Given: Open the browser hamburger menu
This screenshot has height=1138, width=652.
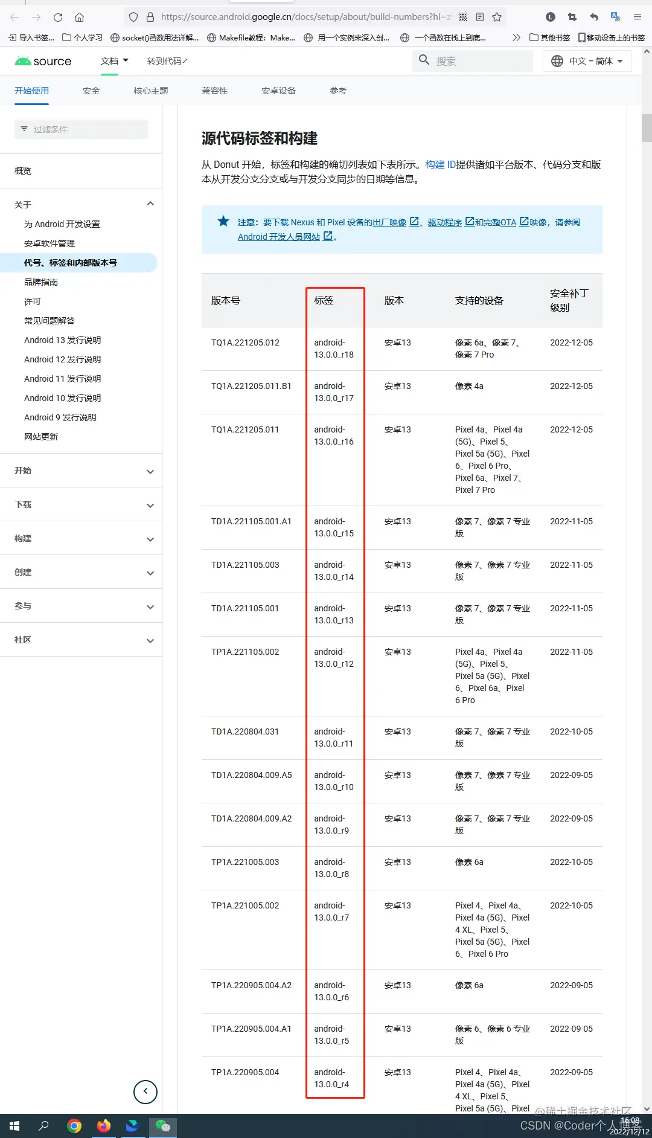Looking at the screenshot, I should coord(638,17).
